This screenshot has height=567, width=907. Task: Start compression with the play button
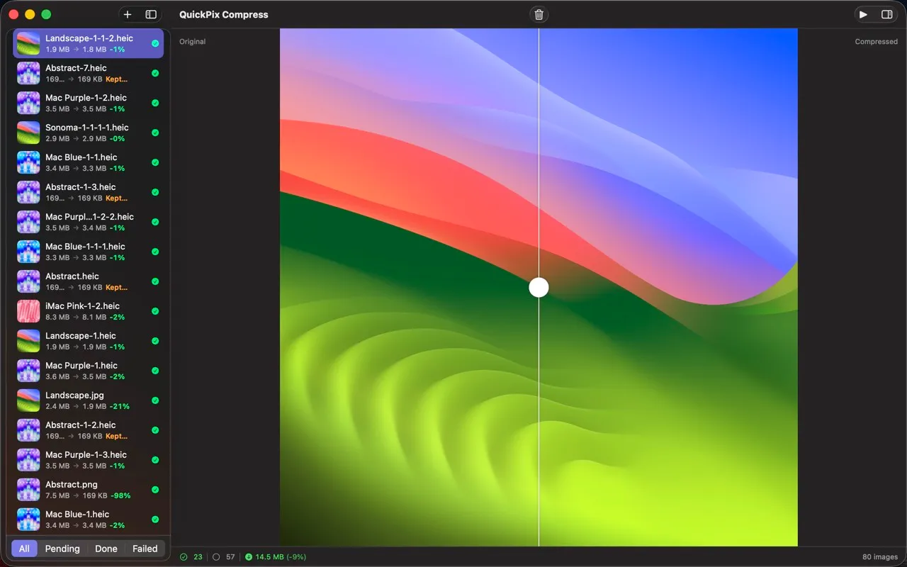[x=863, y=14]
